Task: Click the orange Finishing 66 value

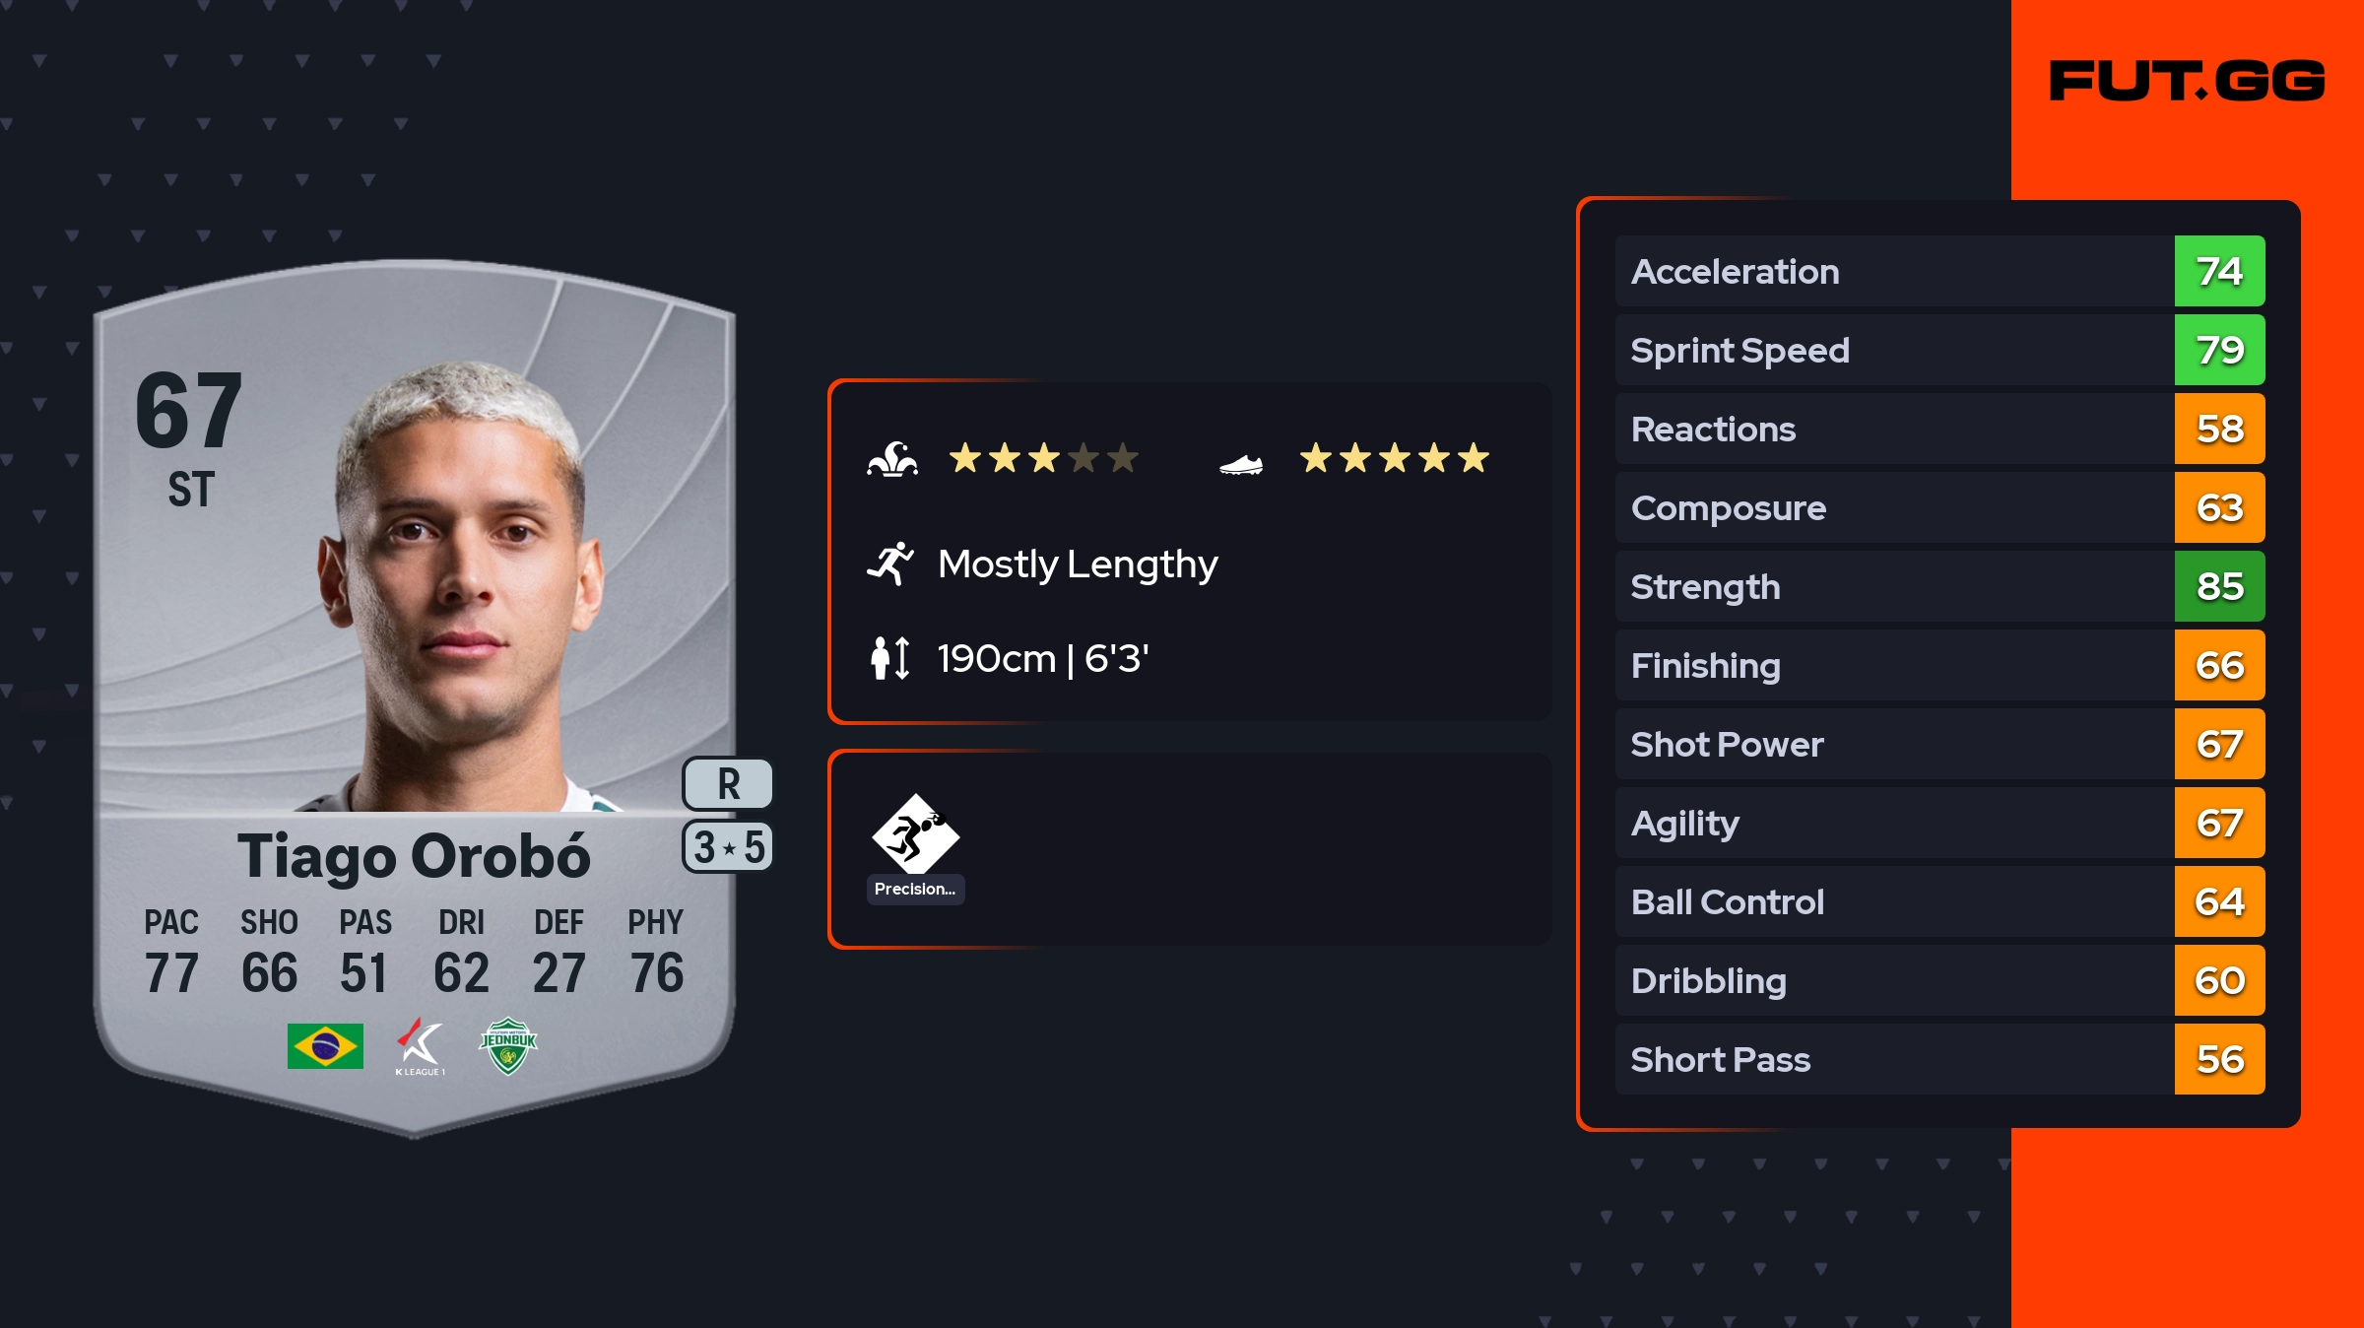Action: (x=2219, y=665)
